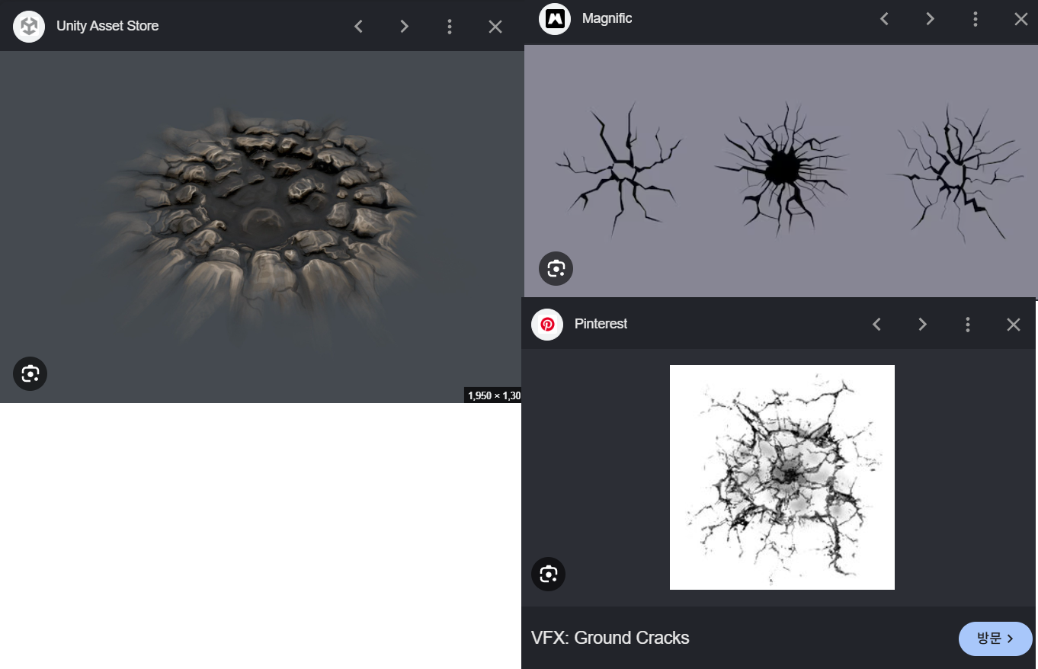Click the Unity Asset Store logo icon
This screenshot has width=1038, height=669.
(x=29, y=27)
